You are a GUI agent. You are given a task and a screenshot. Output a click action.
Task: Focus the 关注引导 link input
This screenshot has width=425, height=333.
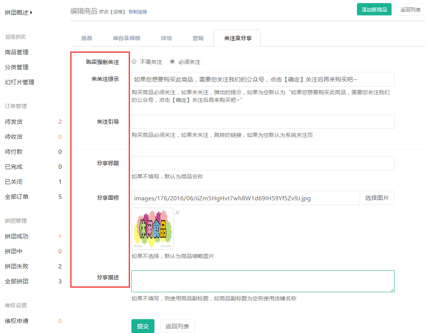[x=263, y=122]
